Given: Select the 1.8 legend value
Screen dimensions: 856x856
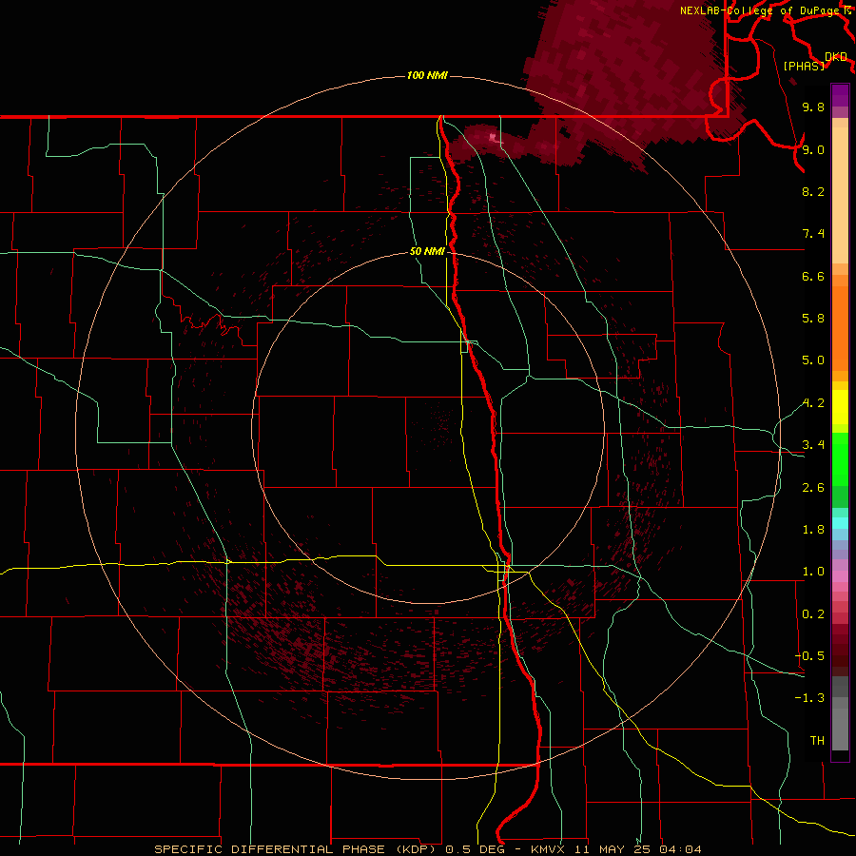Looking at the screenshot, I should point(813,530).
